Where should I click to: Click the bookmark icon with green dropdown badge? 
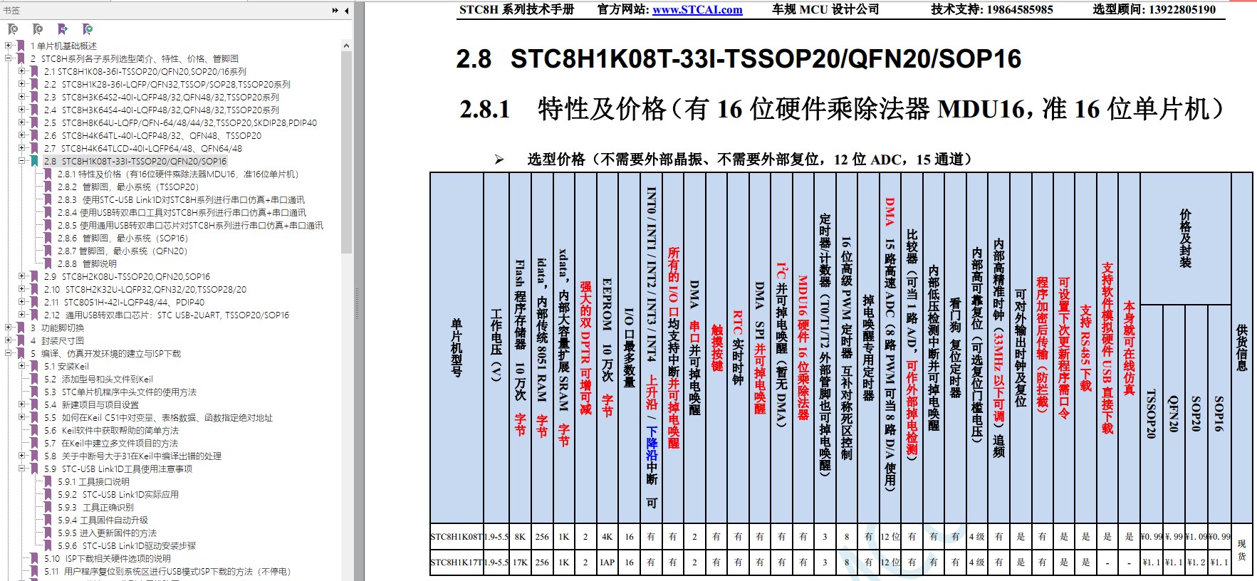(x=88, y=29)
